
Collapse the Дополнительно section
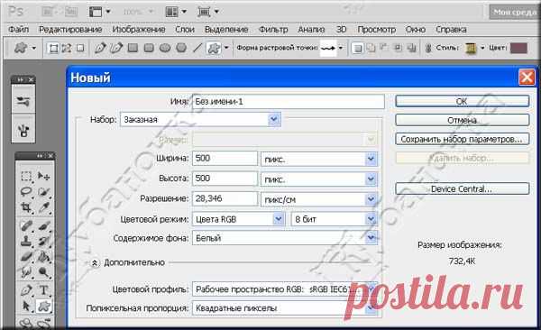[94, 262]
